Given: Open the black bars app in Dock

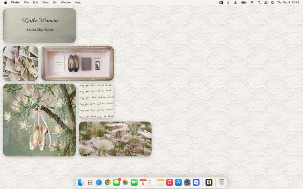Looking at the screenshot, I should coord(209,182).
